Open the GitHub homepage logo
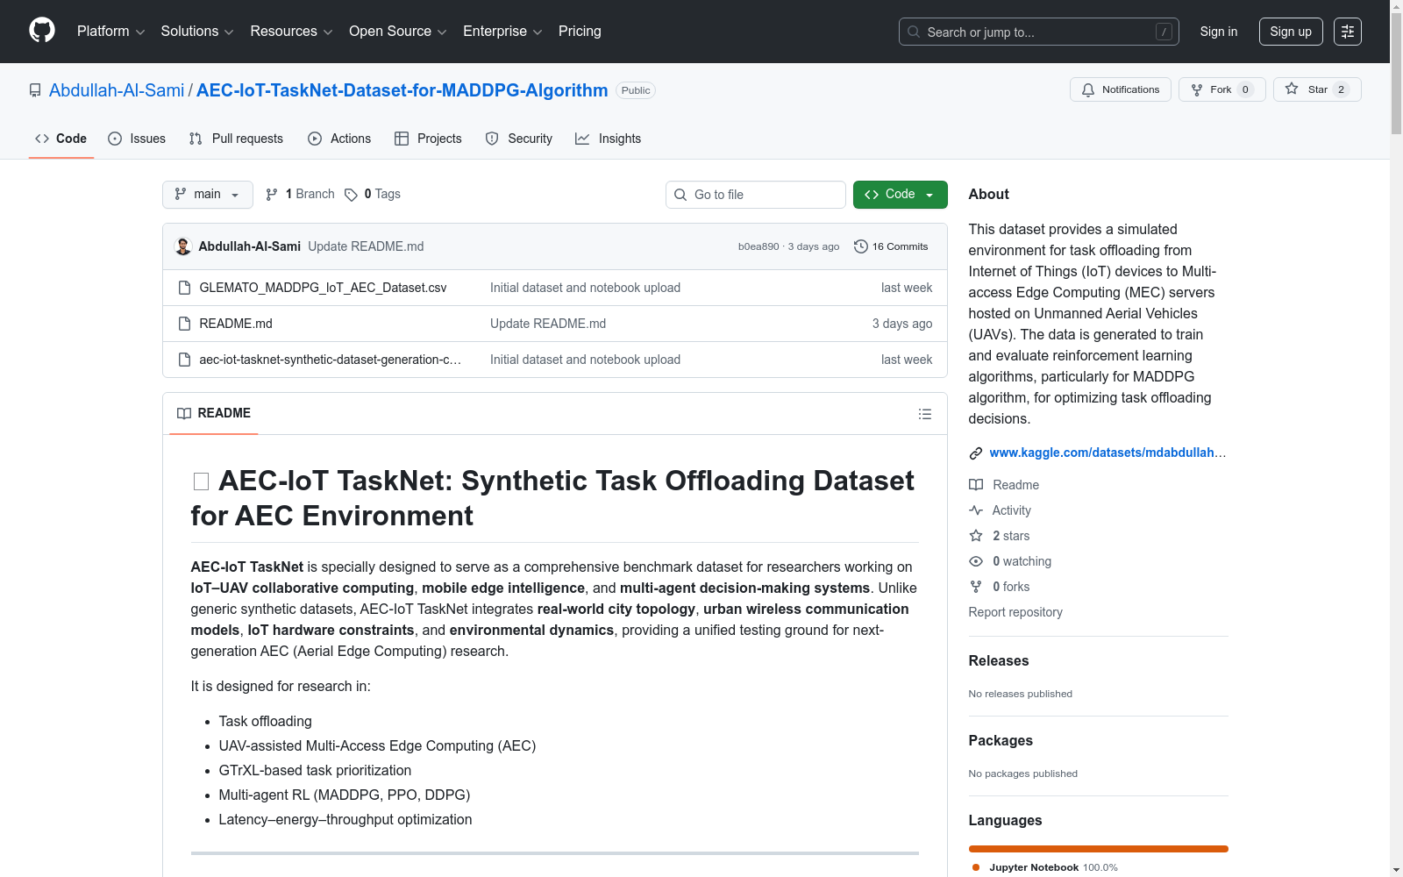Viewport: 1403px width, 877px height. coord(42,31)
